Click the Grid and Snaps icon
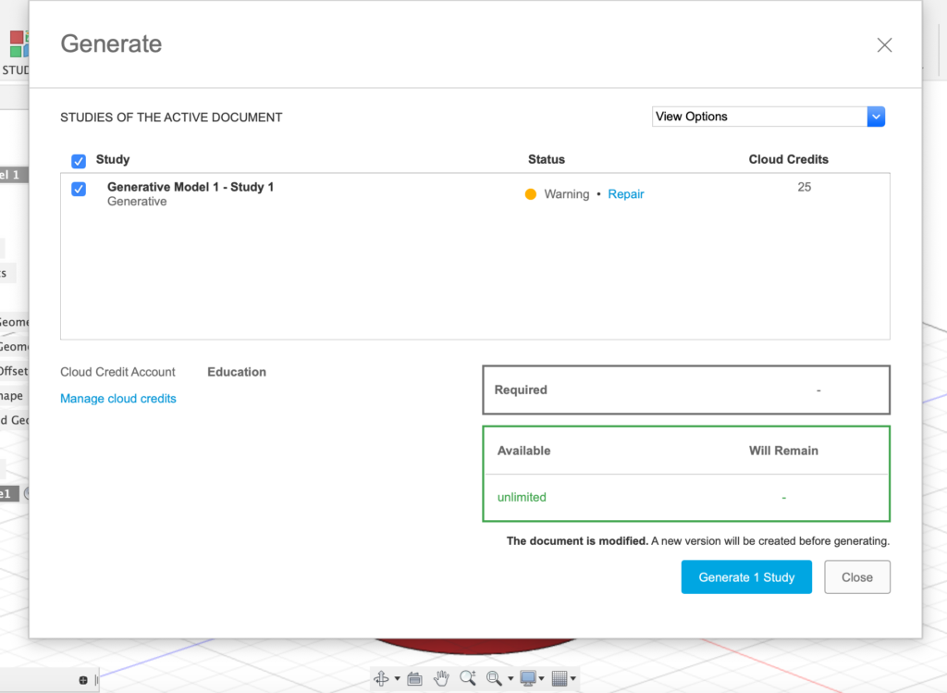Screen dimensions: 947x693 [559, 678]
